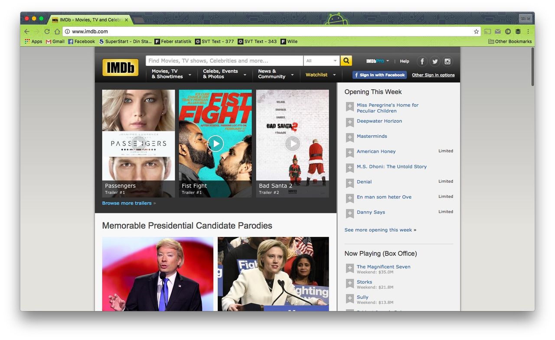
Task: Add Denial to watchlist
Action: tap(350, 183)
